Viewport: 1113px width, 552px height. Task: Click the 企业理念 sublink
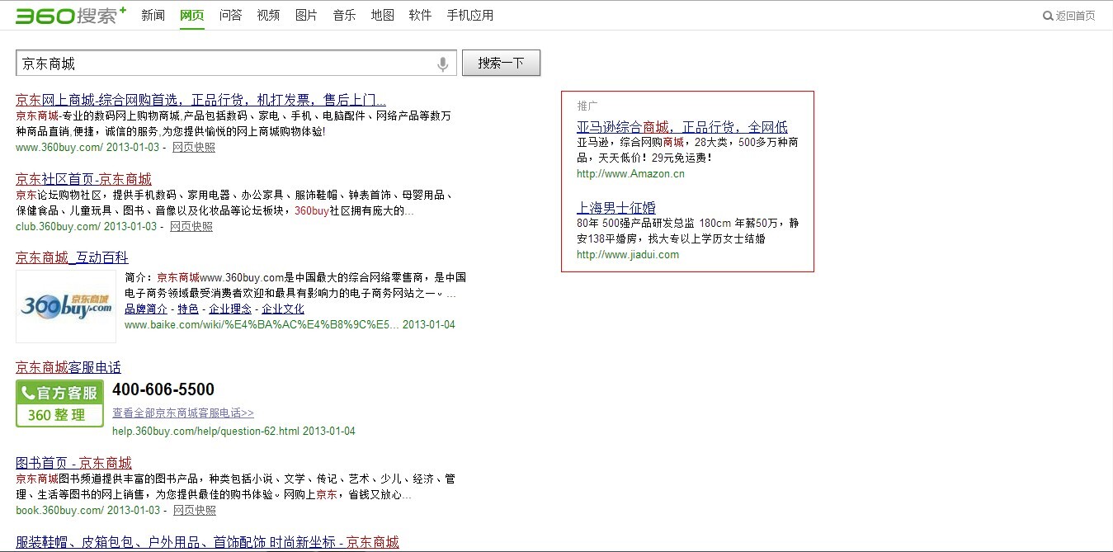pyautogui.click(x=230, y=309)
